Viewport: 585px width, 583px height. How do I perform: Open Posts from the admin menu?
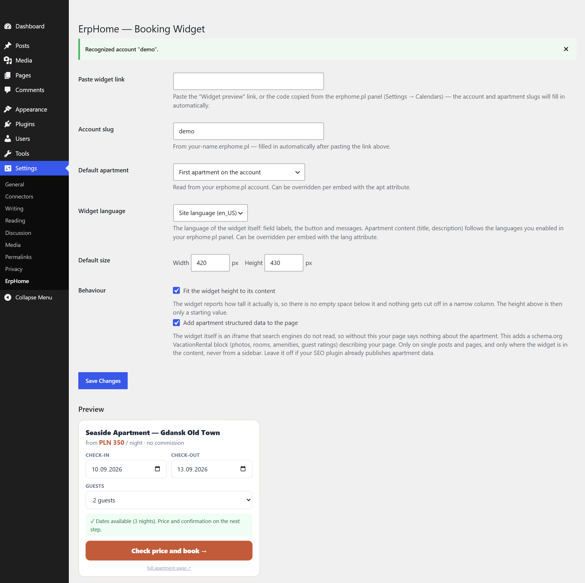(x=22, y=46)
